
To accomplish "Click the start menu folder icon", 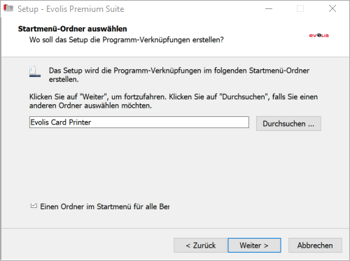I will click(x=35, y=71).
